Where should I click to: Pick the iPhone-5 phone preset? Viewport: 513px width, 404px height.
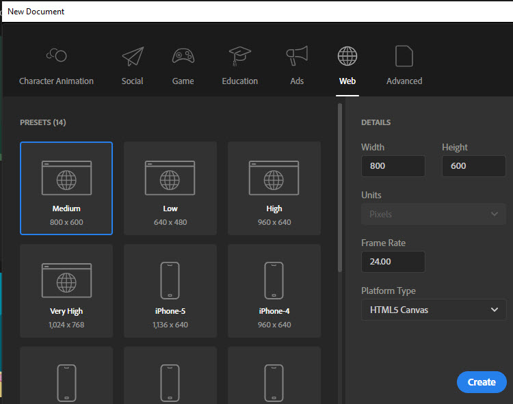pos(170,291)
